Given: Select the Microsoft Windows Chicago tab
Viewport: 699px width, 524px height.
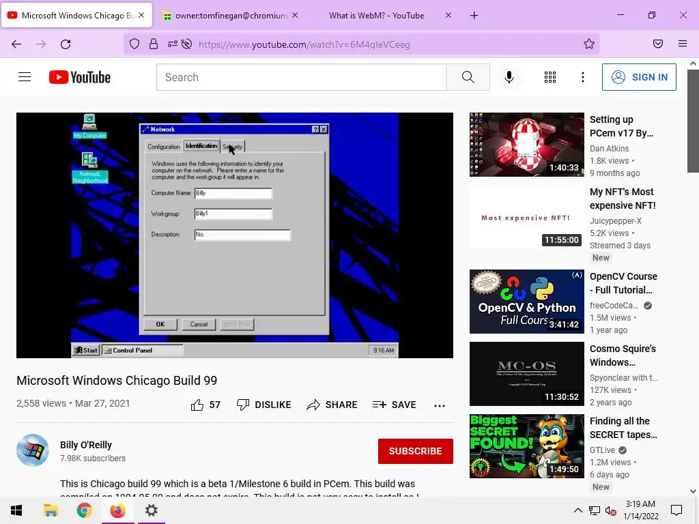Looking at the screenshot, I should (x=77, y=16).
